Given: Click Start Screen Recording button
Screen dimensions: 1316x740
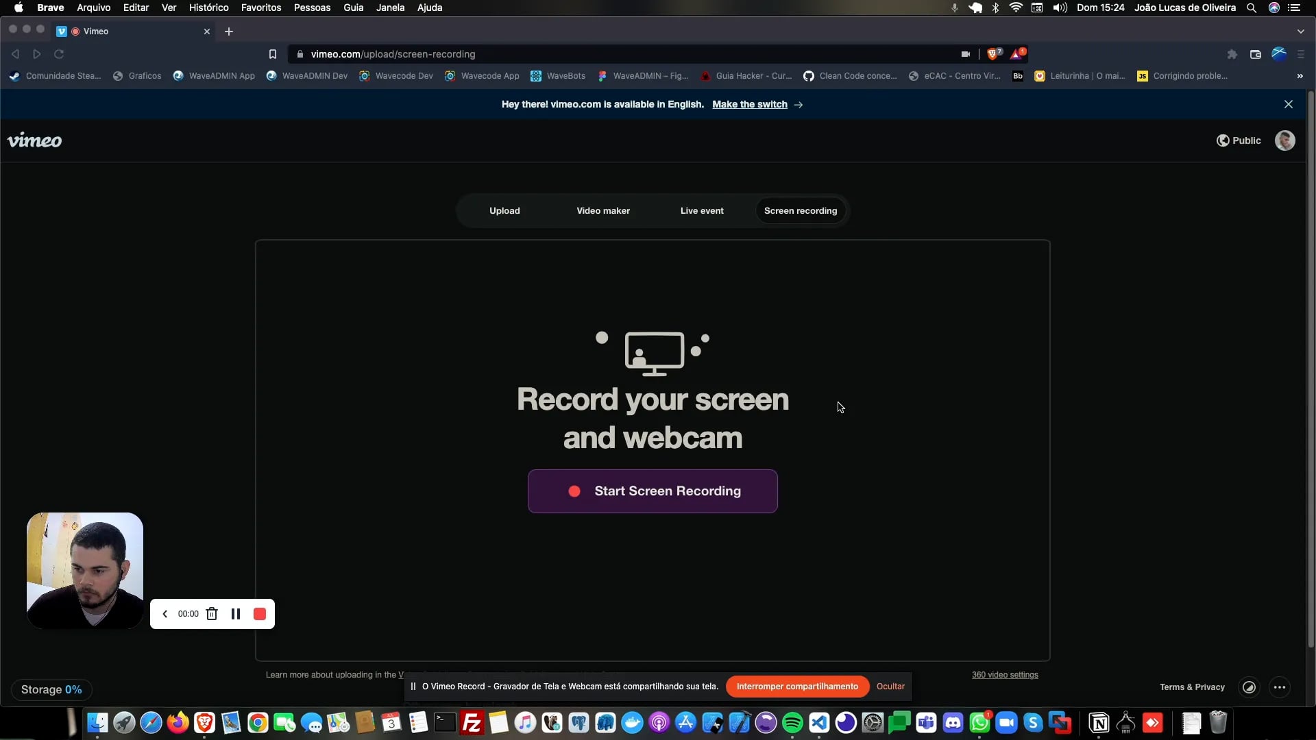Looking at the screenshot, I should pos(653,491).
